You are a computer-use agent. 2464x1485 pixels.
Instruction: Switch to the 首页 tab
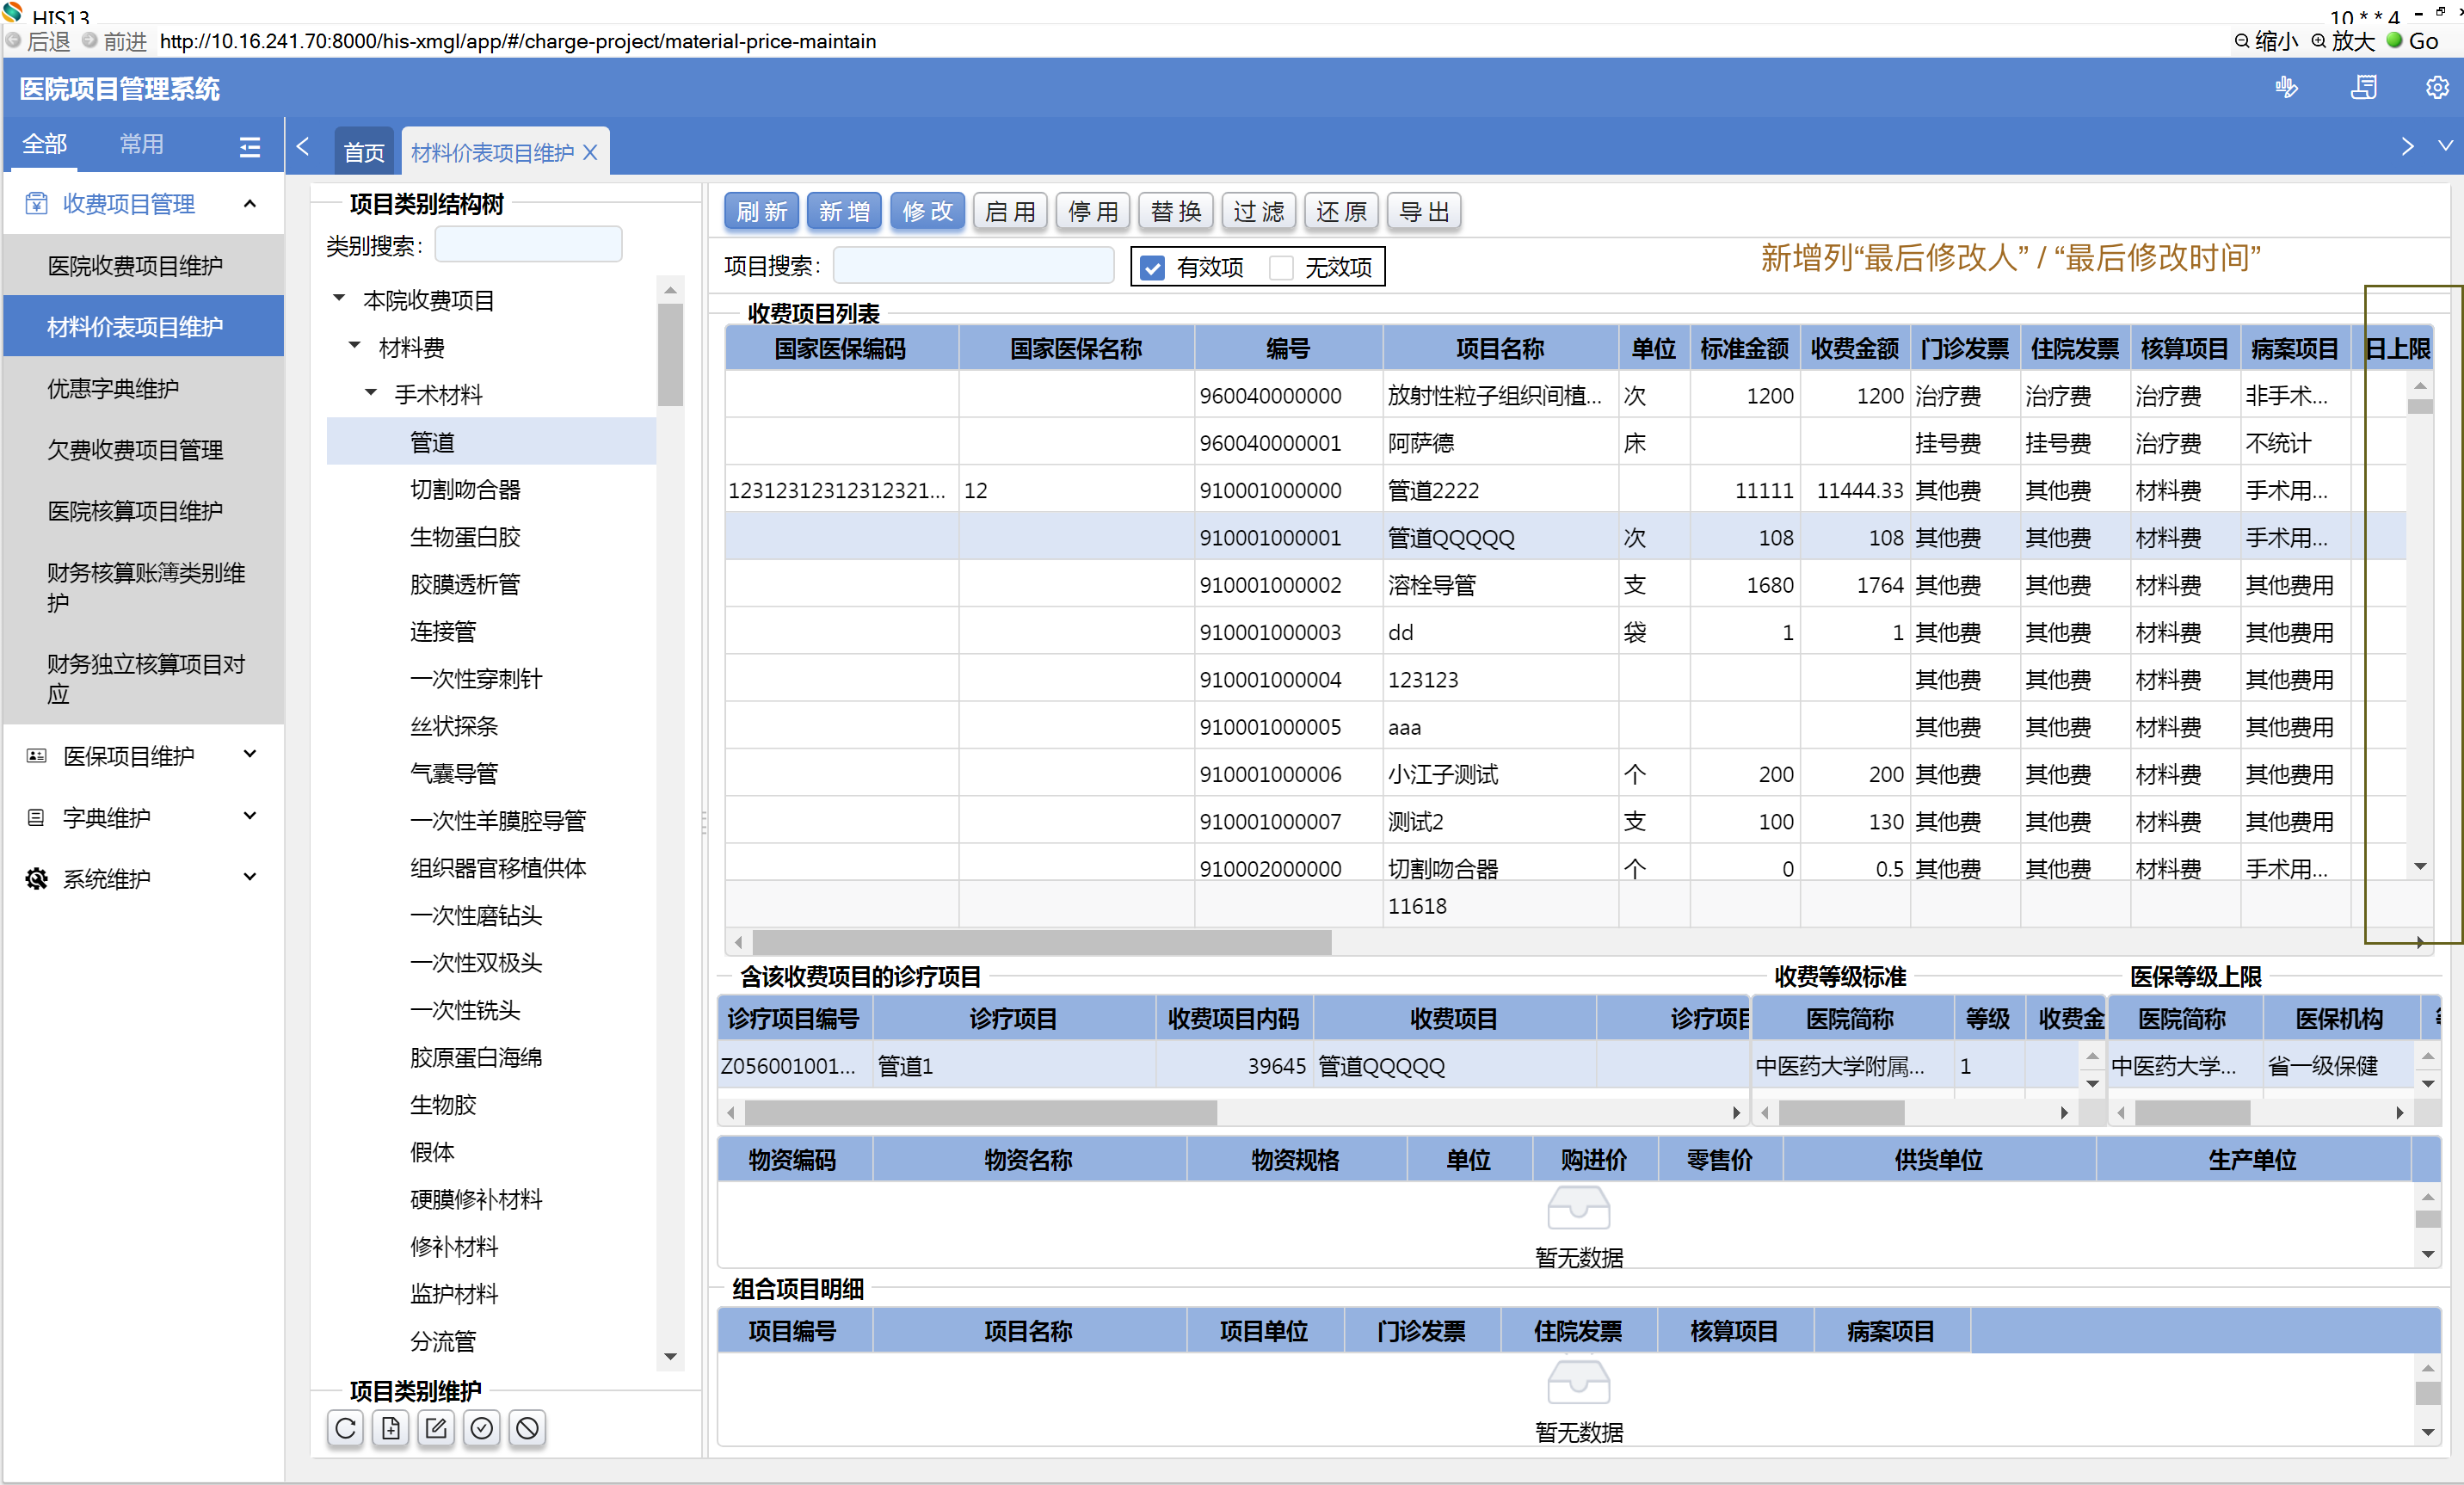coord(363,152)
